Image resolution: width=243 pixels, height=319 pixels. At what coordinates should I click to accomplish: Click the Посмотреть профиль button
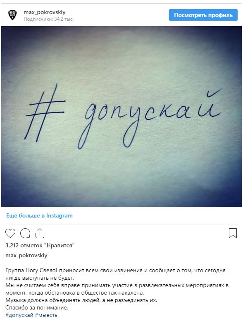click(x=203, y=15)
